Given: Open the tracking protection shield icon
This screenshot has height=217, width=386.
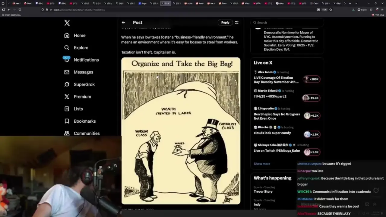Looking at the screenshot, I should (x=43, y=10).
